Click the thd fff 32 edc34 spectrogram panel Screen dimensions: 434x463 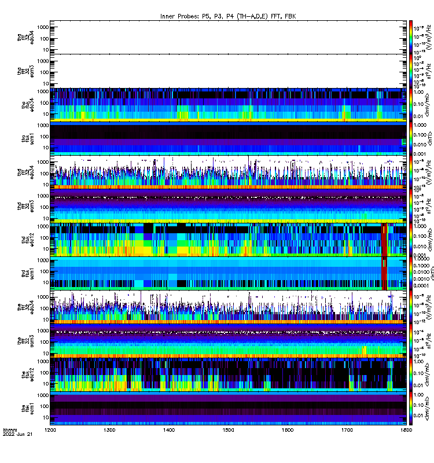coord(228,172)
